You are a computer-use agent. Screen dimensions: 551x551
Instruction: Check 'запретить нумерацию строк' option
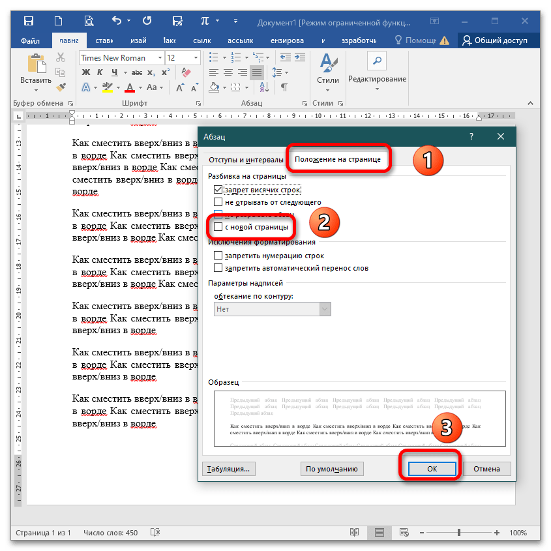click(218, 256)
